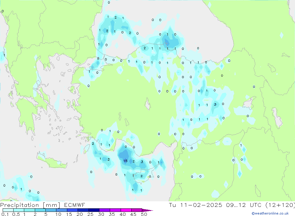Click the '25' legend scale label
This screenshot has width=295, height=216.
pos(90,214)
